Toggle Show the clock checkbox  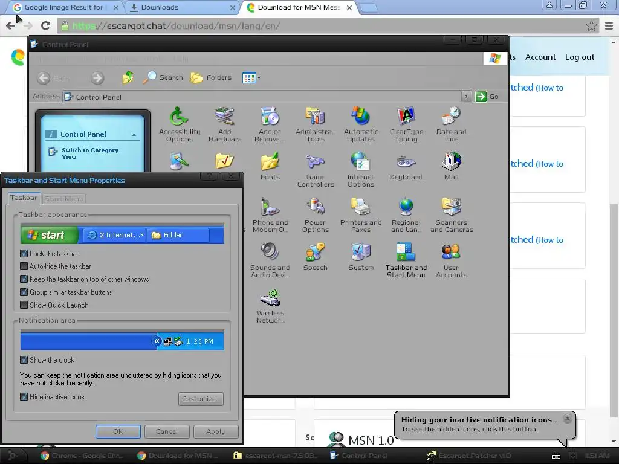(24, 359)
